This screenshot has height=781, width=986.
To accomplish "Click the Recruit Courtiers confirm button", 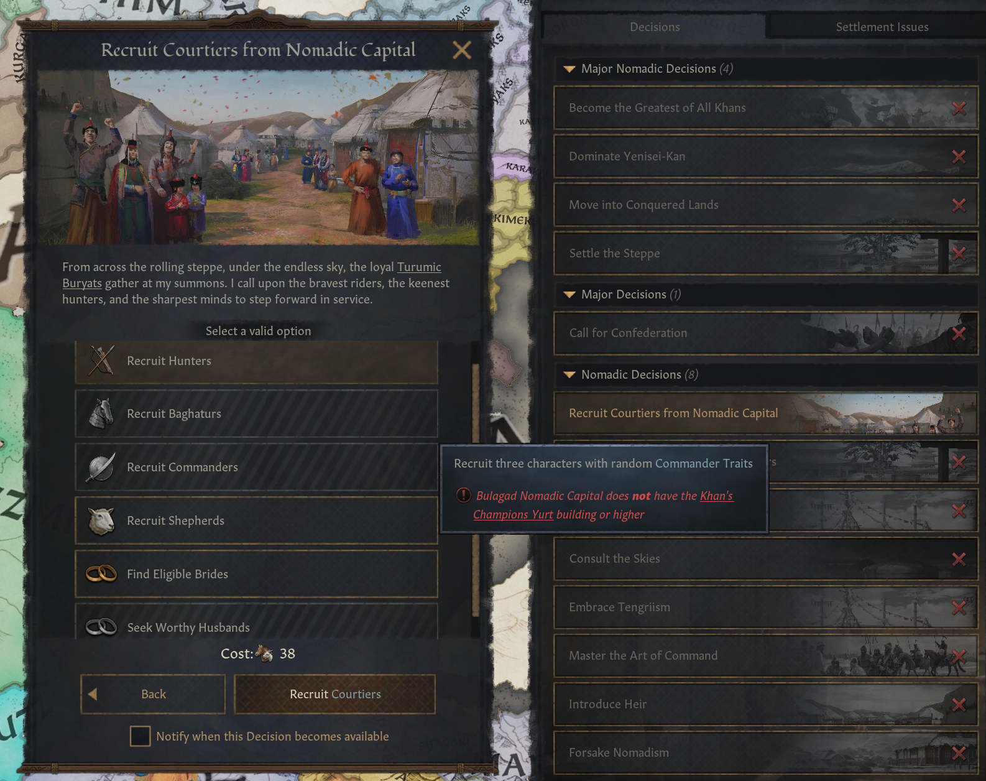I will (x=335, y=694).
